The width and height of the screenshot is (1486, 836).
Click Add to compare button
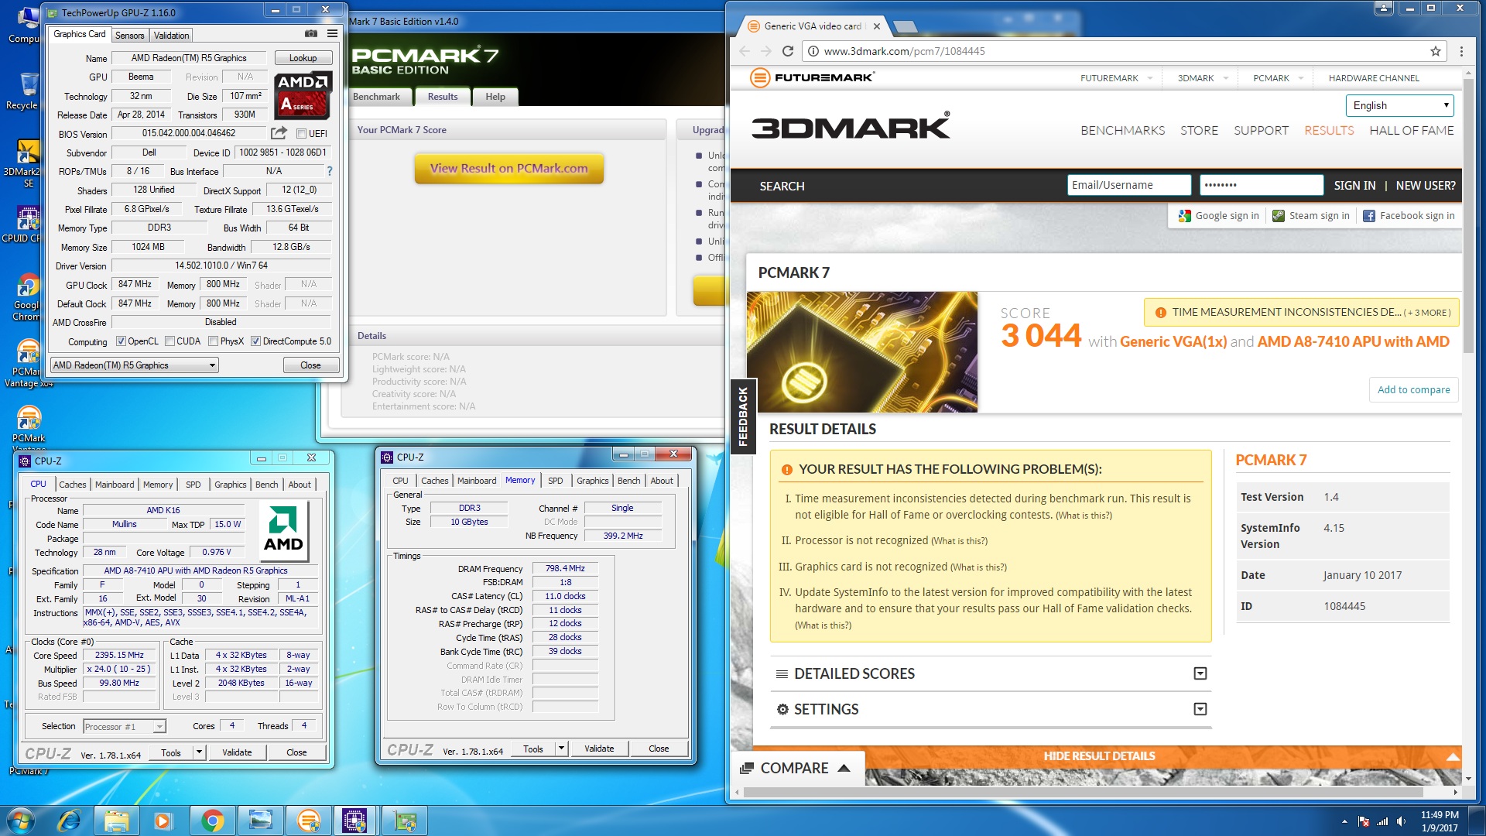click(x=1413, y=389)
